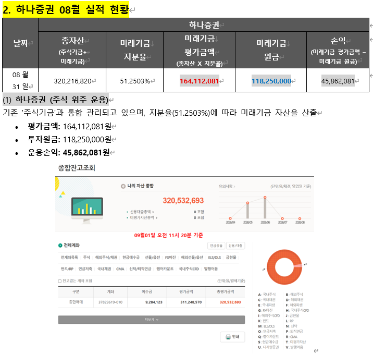Image resolution: width=373 pixels, height=354 pixels.
Task: Click the 2026/04 chart data point
Action: coord(230,218)
